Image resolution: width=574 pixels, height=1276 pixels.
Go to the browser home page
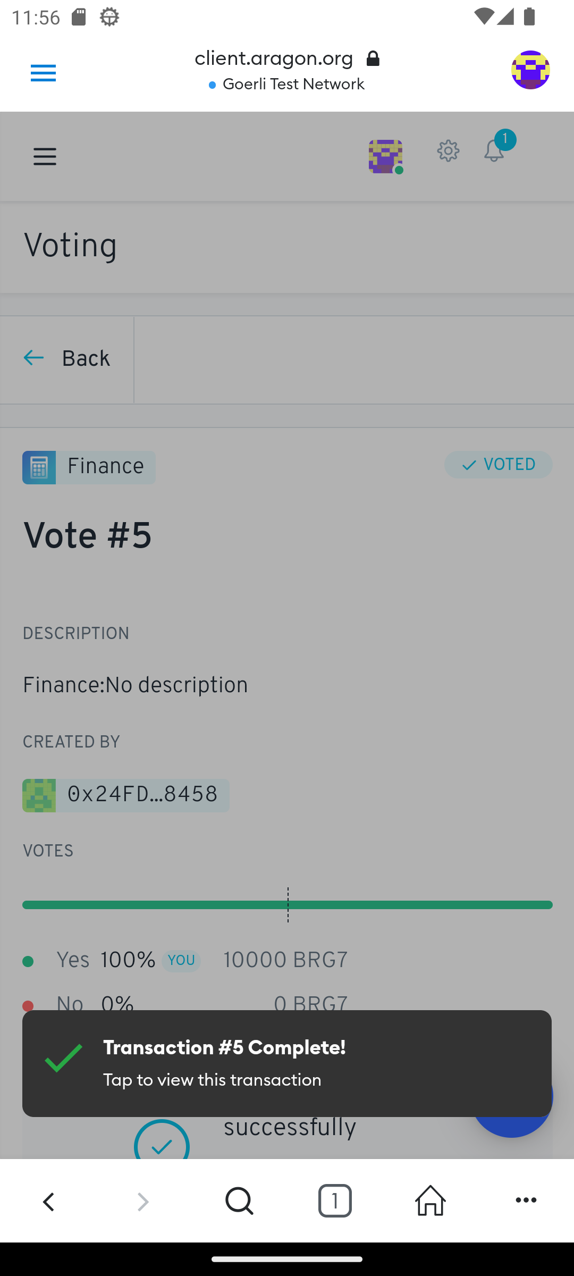[430, 1201]
